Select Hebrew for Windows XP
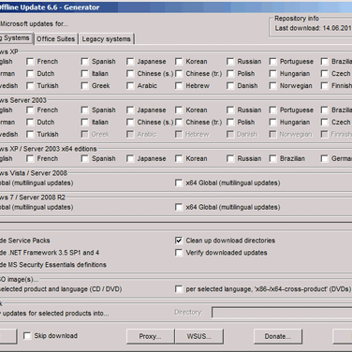Viewport: 352px width, 352px height. (179, 86)
